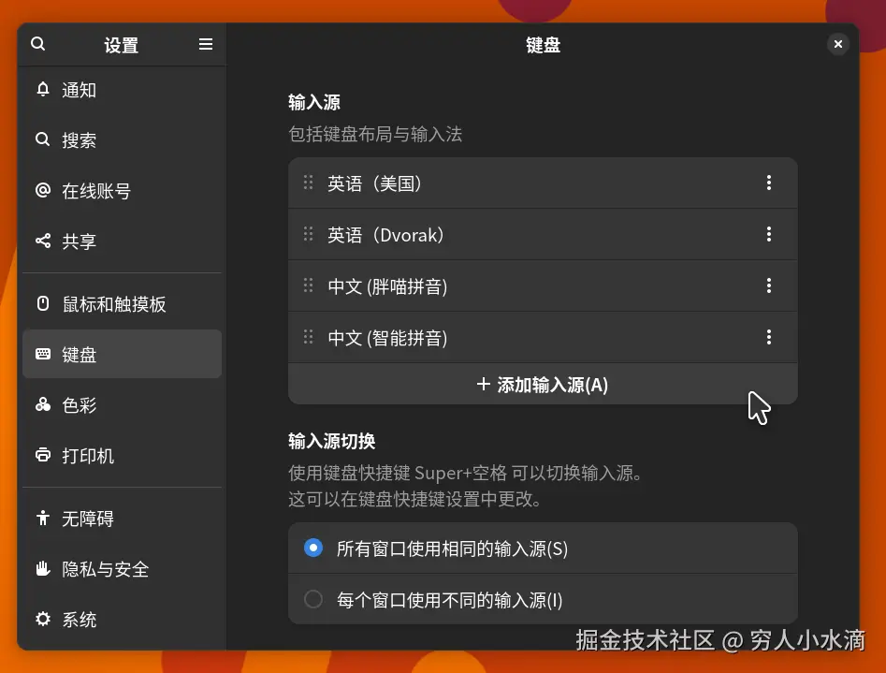Viewport: 886px width, 673px height.
Task: Open 隐私与安全 settings
Action: click(122, 569)
